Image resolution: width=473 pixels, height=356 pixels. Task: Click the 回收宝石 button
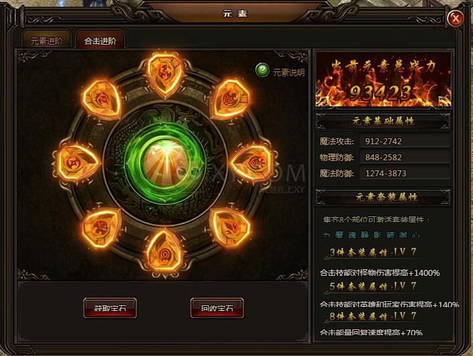(x=217, y=308)
